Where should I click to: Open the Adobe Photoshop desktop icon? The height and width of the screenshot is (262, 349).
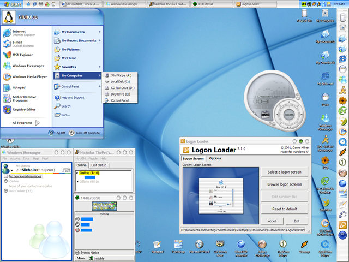263,245
